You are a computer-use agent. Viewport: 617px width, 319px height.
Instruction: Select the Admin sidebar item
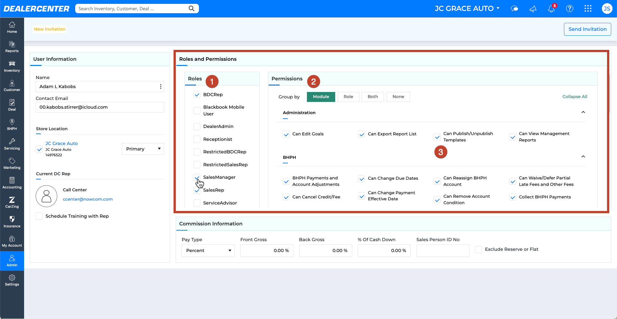(x=12, y=261)
